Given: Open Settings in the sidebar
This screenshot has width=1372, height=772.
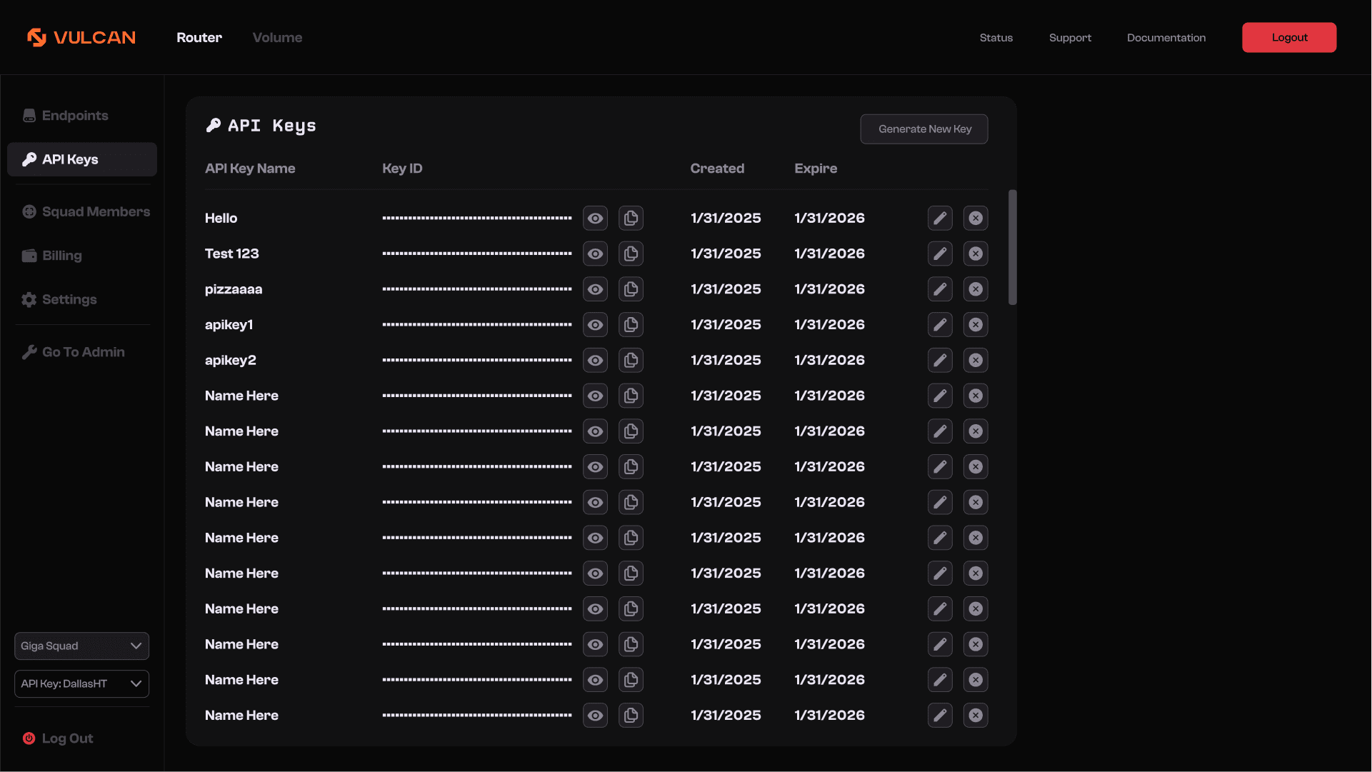Looking at the screenshot, I should 69,300.
